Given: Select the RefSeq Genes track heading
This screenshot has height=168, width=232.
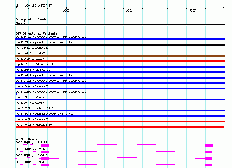Looking at the screenshot, I should (26, 139).
